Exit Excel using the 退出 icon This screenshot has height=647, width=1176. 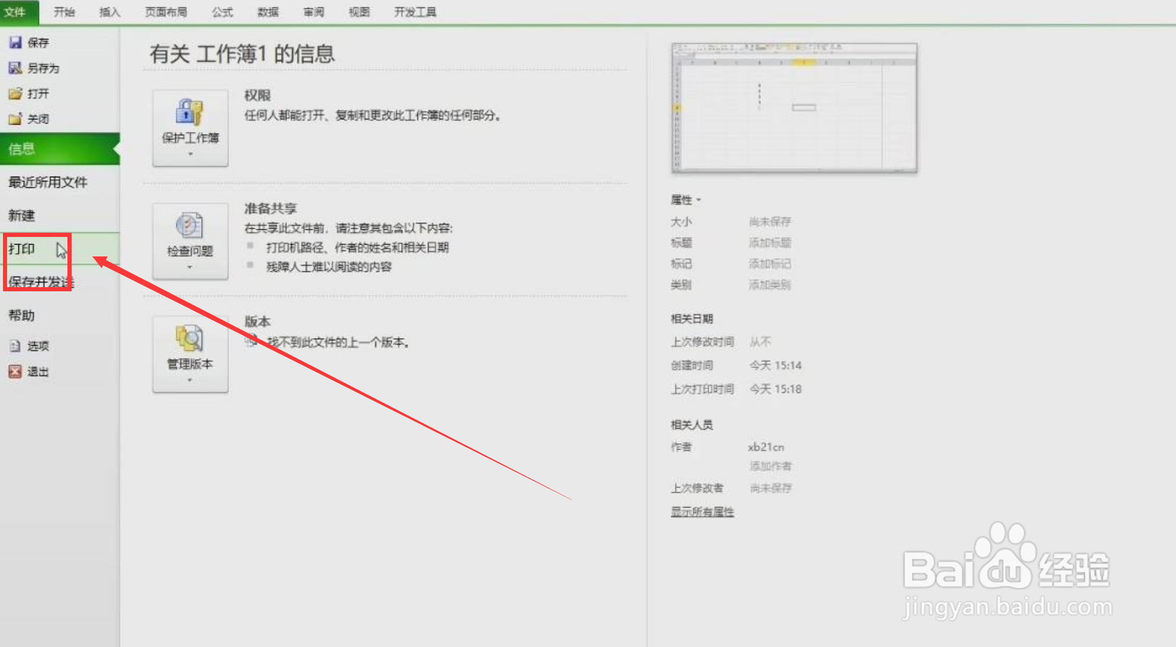point(15,371)
